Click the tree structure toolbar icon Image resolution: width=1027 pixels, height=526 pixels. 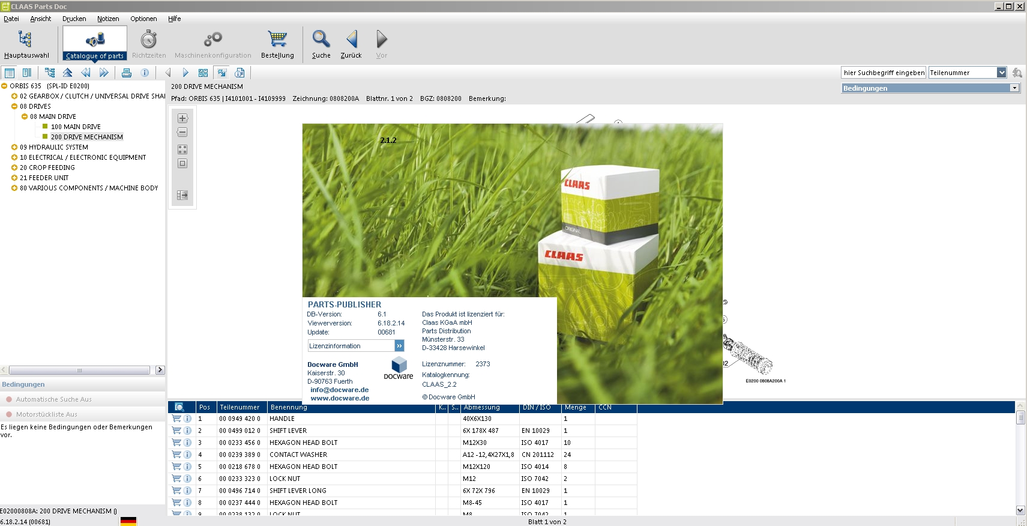(50, 73)
